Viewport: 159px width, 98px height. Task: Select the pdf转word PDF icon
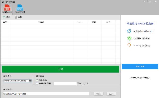(x=7, y=8)
